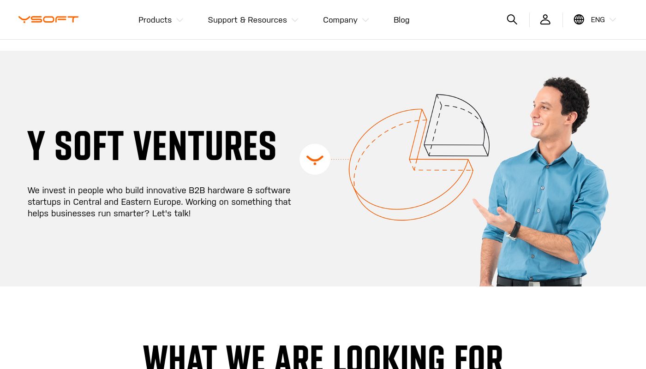Expand the Company chevron
Viewport: 646px width, 369px height.
365,20
